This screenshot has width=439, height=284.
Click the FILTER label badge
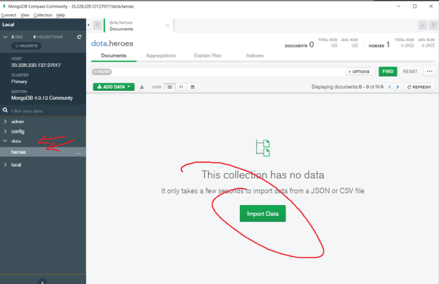point(102,72)
